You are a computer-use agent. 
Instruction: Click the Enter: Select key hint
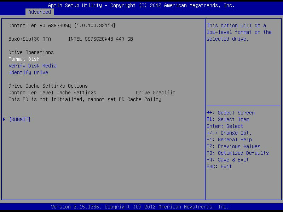225,126
